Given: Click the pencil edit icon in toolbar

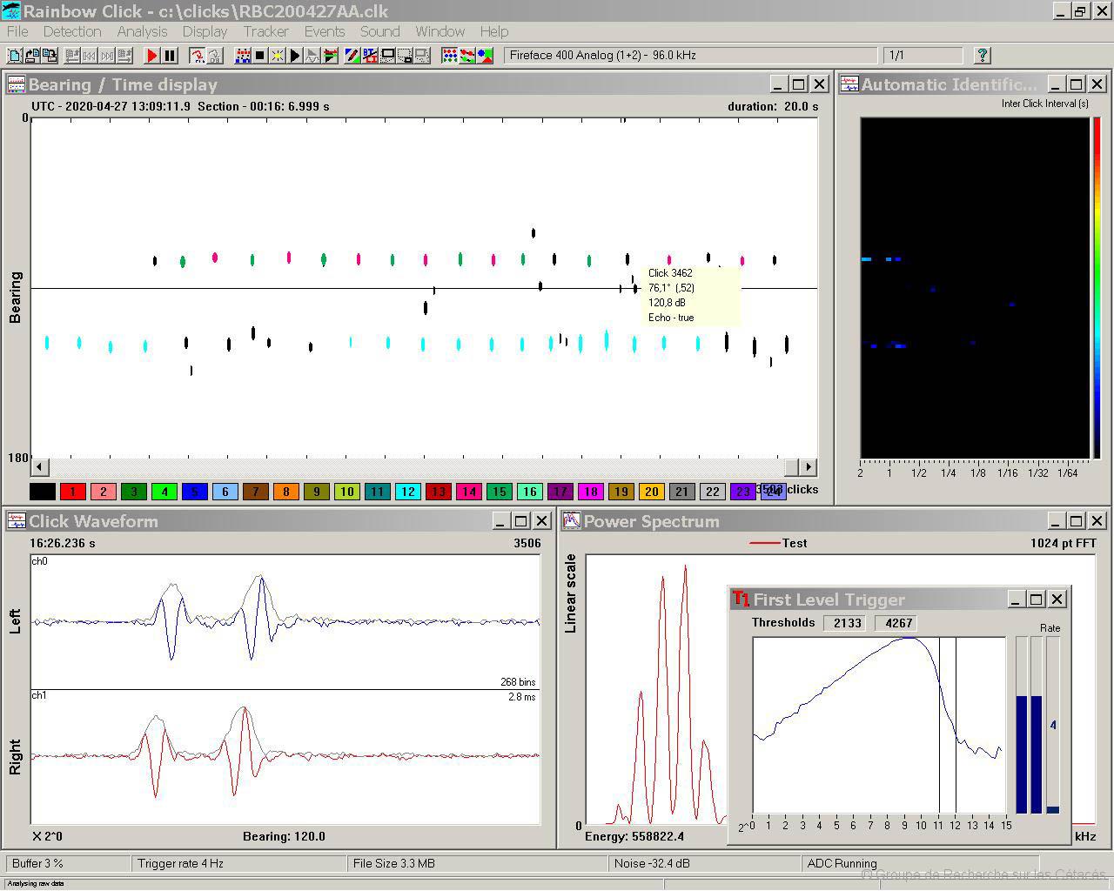Looking at the screenshot, I should (352, 56).
